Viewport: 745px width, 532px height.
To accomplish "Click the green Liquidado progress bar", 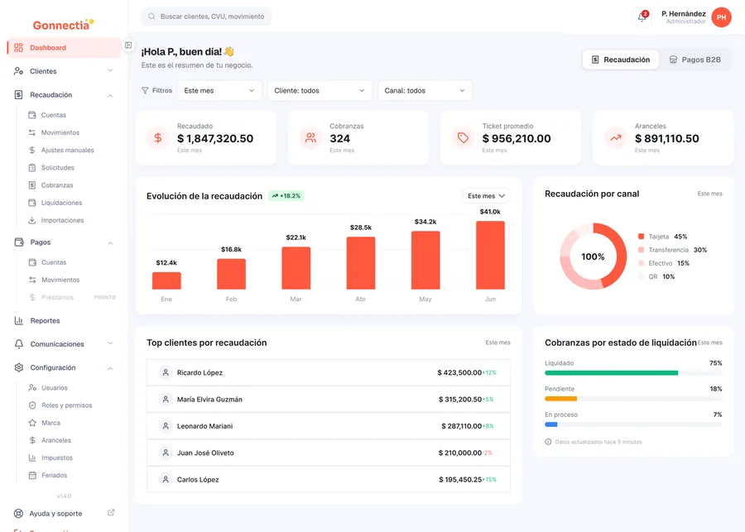I will coord(611,373).
